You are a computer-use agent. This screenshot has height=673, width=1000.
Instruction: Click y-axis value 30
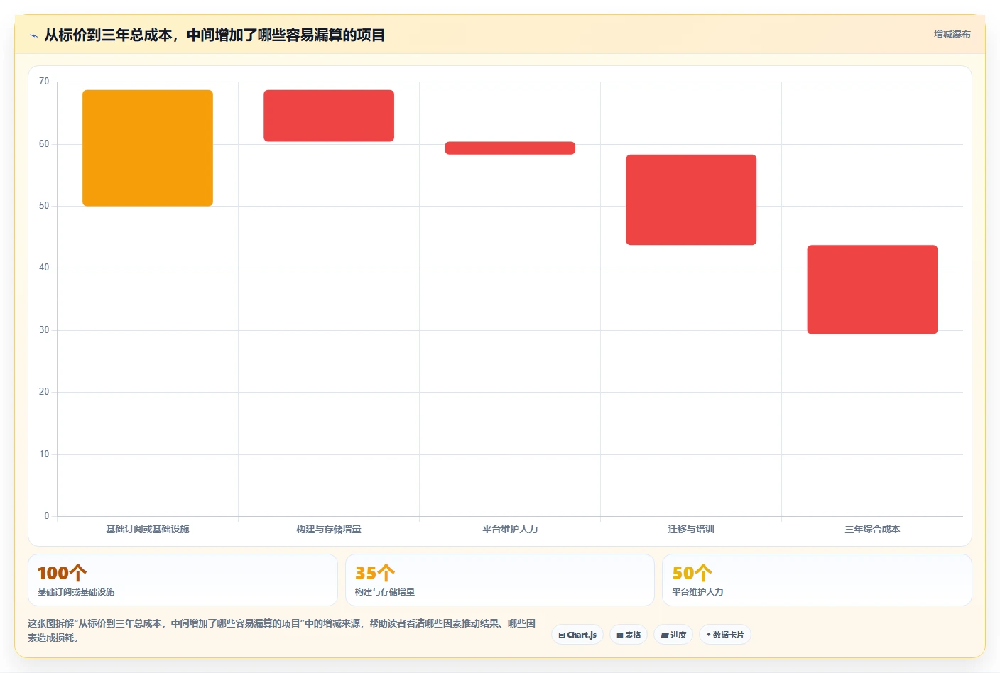pyautogui.click(x=44, y=330)
